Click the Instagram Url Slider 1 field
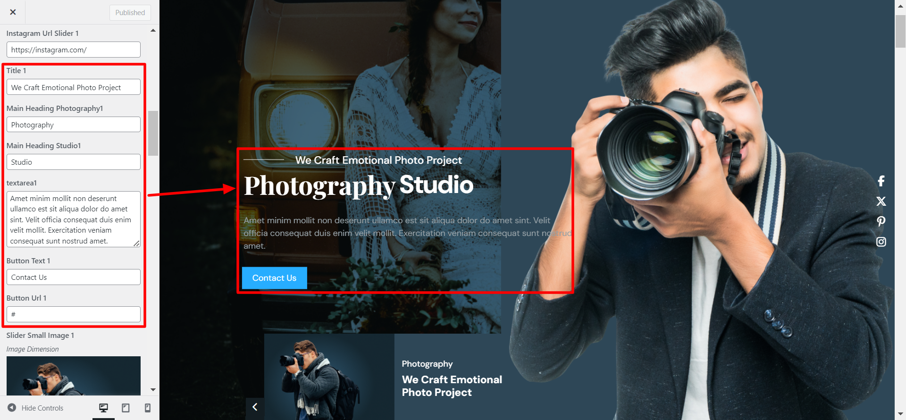 click(74, 50)
